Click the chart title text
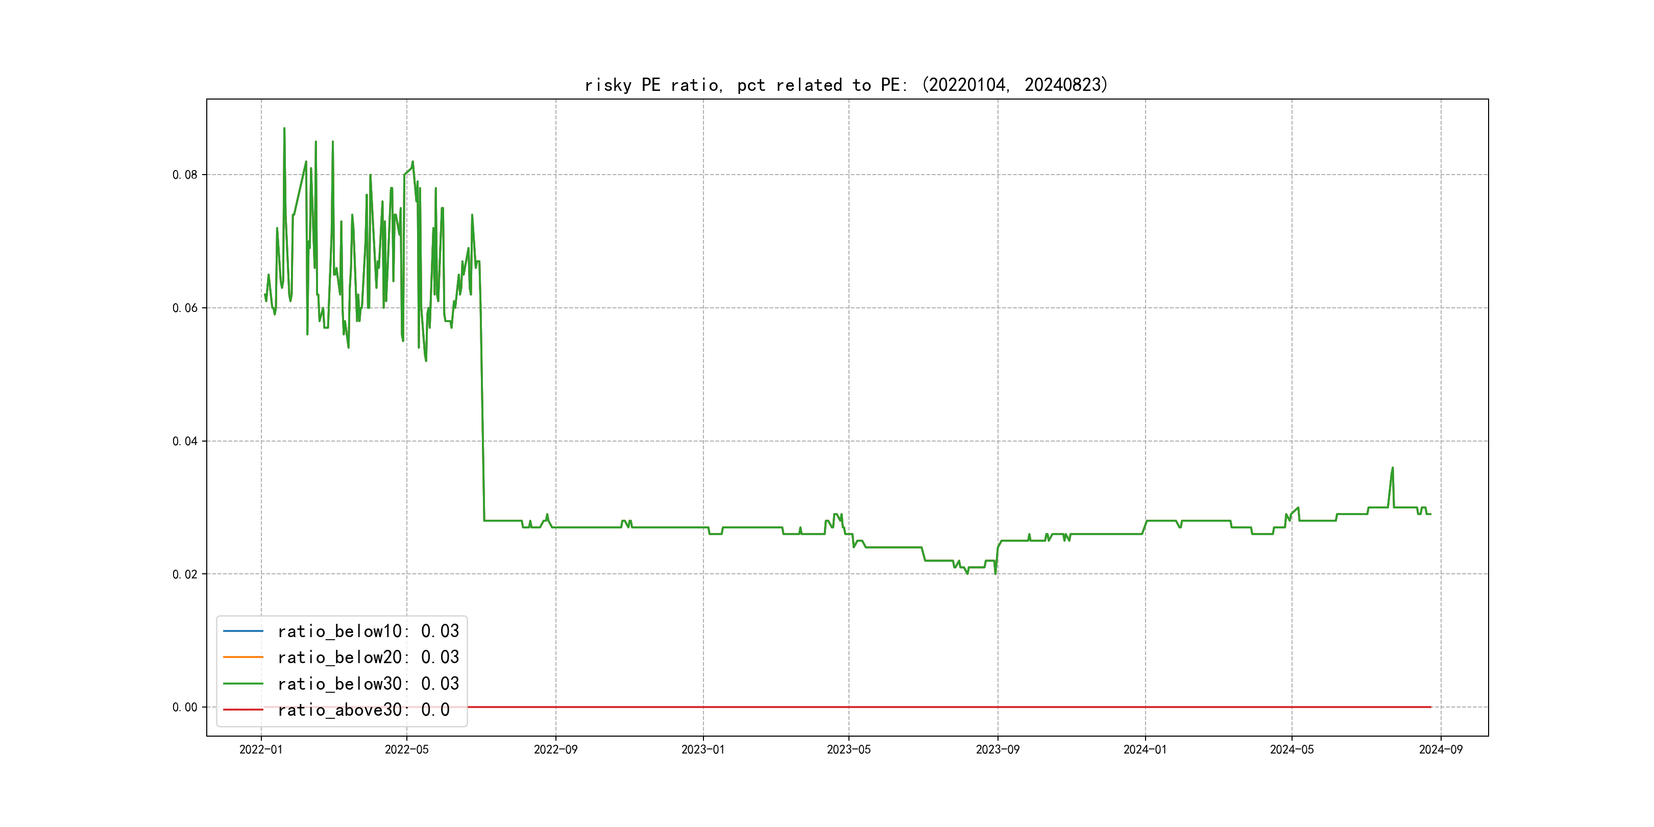The image size is (1654, 827). tap(845, 85)
